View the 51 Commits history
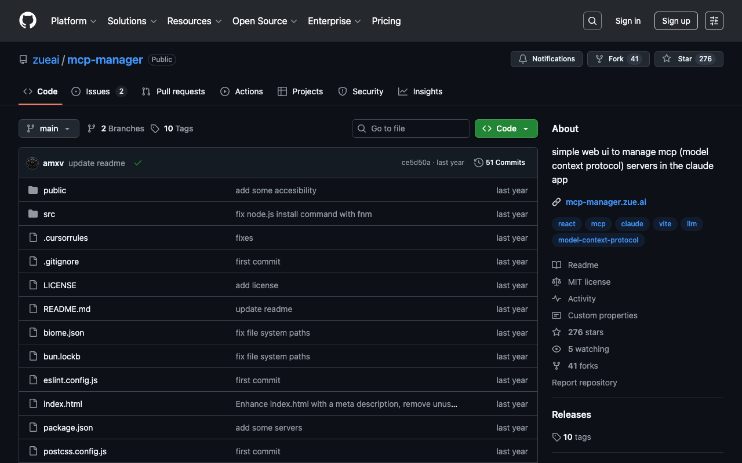742x463 pixels. click(500, 163)
